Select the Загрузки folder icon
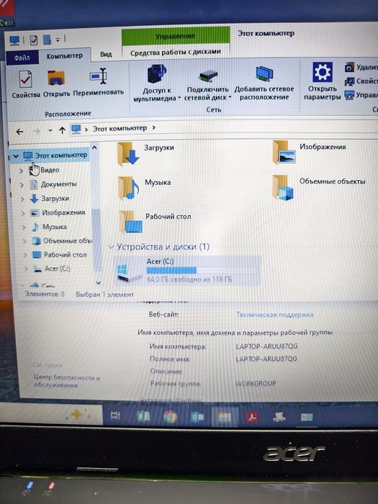 click(127, 153)
